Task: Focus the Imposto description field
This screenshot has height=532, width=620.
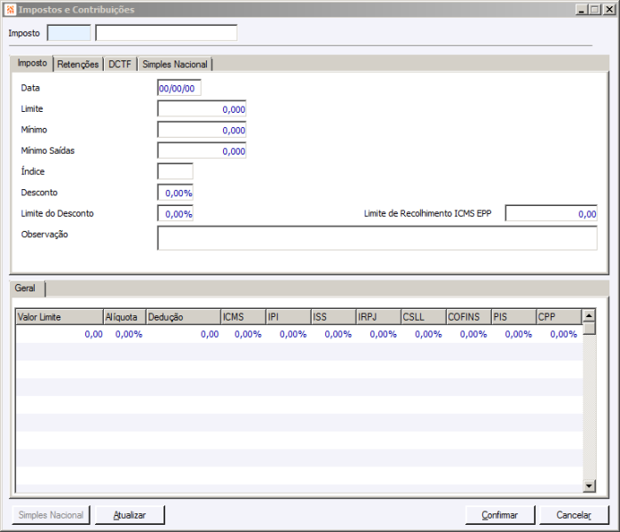Action: [166, 33]
